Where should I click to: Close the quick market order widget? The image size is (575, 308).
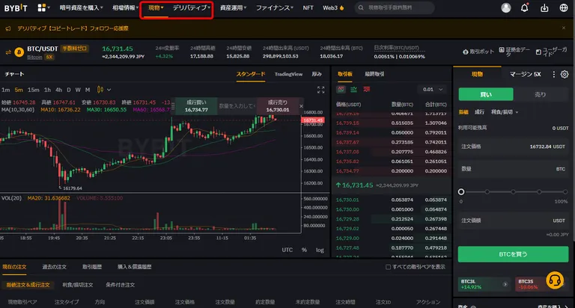[301, 106]
